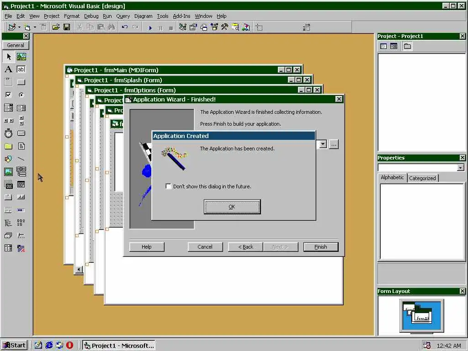Viewport: 468px width, 351px height.
Task: Click the Start (run) toolbar button
Action: 150,28
